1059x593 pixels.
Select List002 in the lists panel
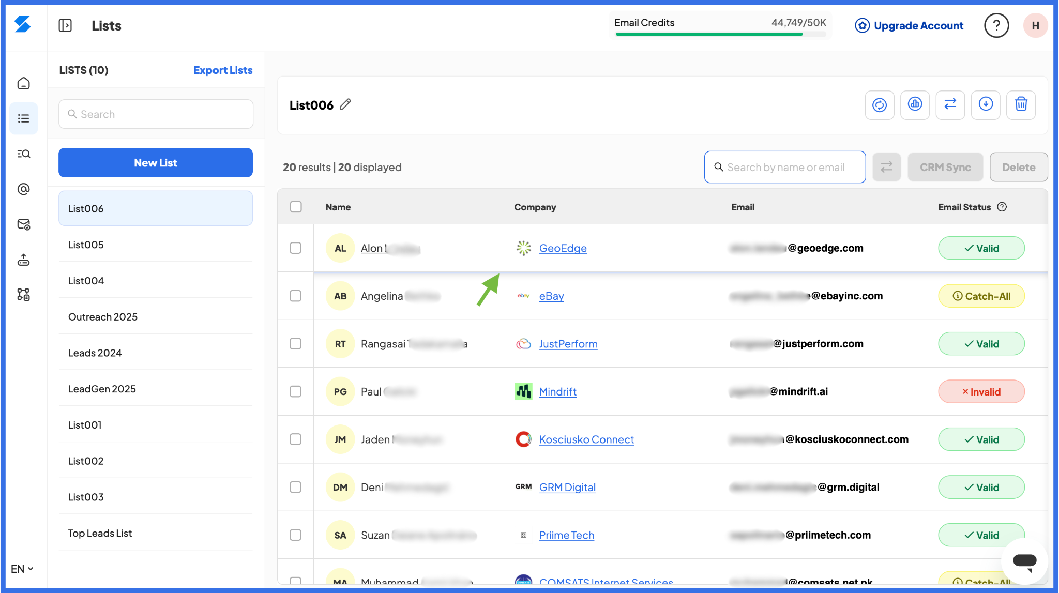pyautogui.click(x=156, y=461)
